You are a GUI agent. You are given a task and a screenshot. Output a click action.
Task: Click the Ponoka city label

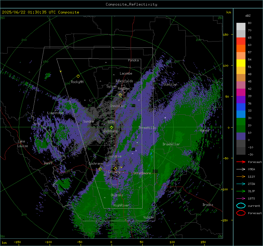click(x=133, y=60)
